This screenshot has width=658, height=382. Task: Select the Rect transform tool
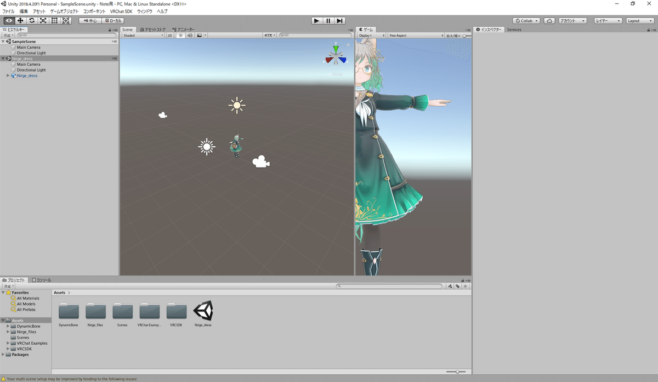pos(54,21)
